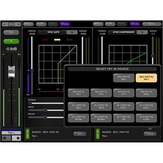Choose MIX OUT 22 Fx 6 as key source
The height and width of the screenshot is (163, 163).
click(x=101, y=93)
